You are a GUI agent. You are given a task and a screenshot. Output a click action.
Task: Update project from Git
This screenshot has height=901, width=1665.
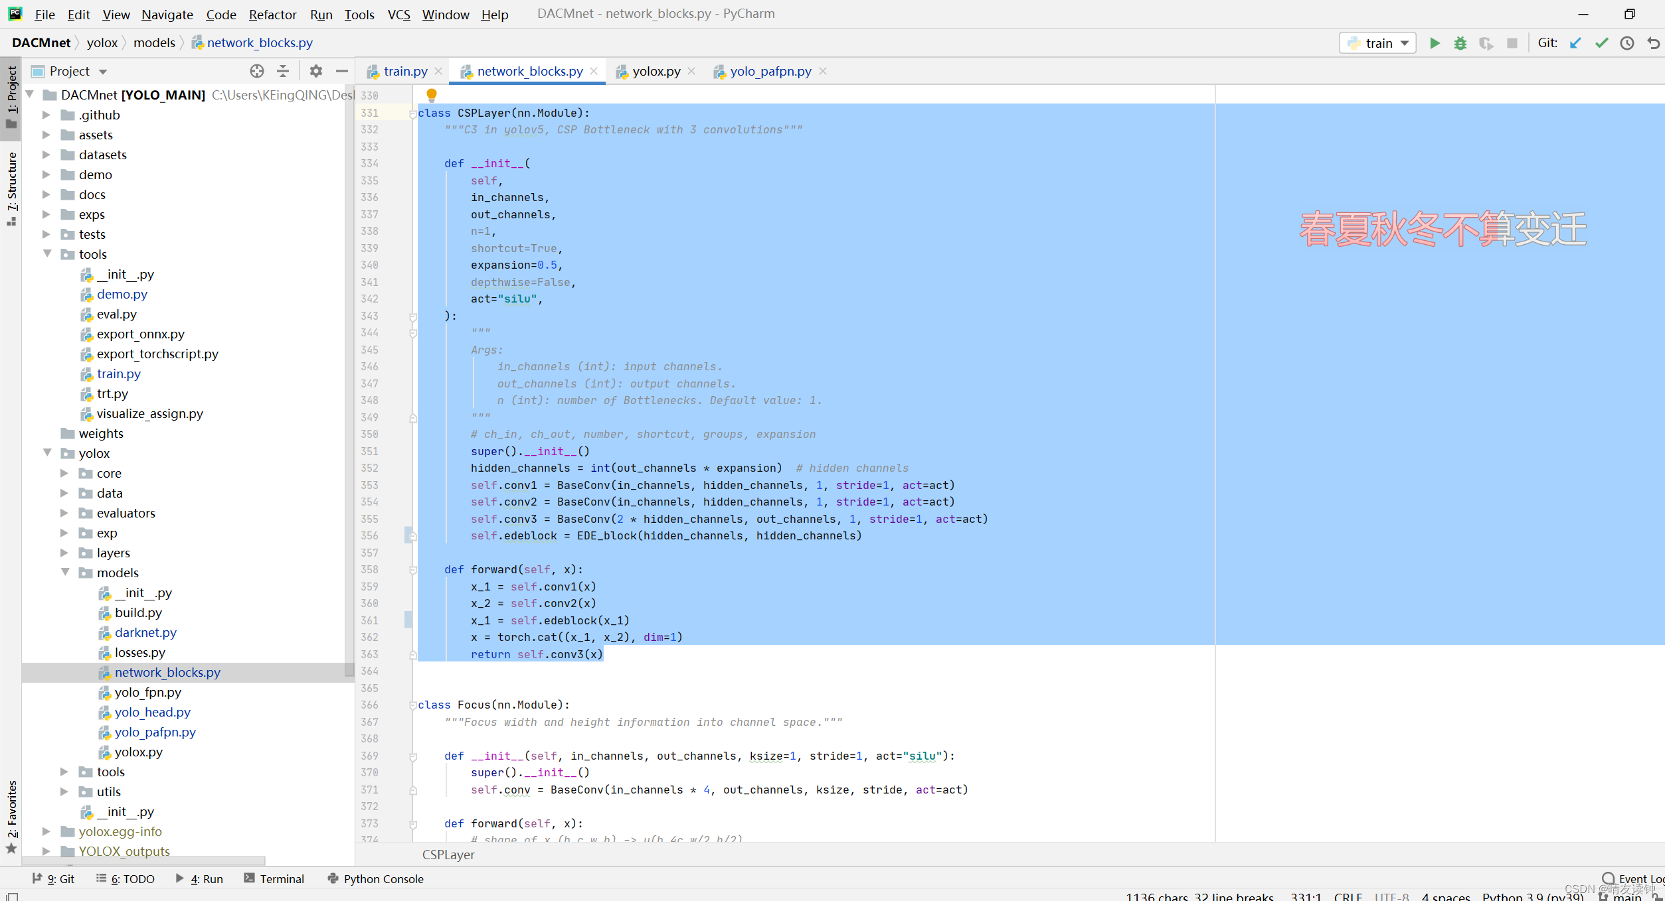click(x=1575, y=43)
